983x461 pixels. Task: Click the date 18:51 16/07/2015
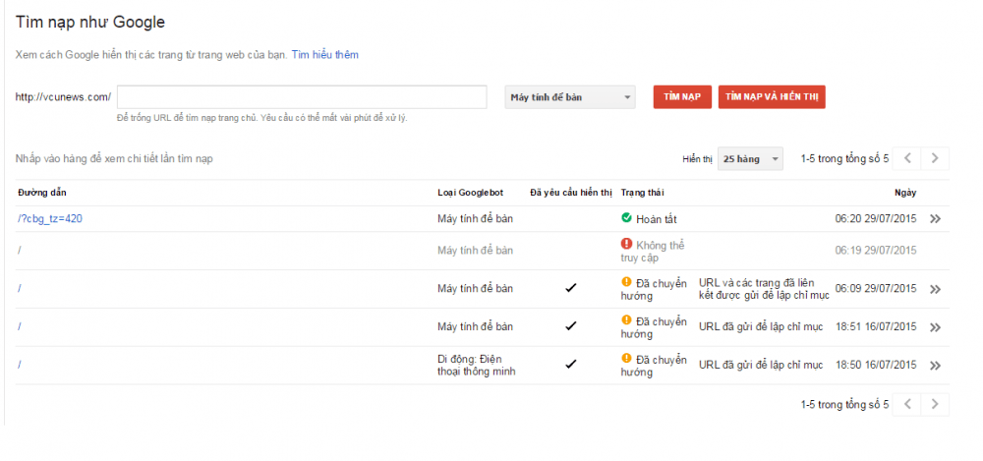876,326
